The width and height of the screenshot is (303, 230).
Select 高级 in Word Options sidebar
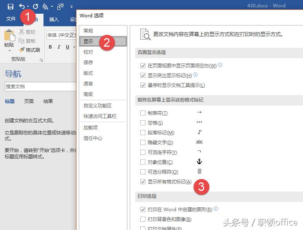click(x=103, y=94)
